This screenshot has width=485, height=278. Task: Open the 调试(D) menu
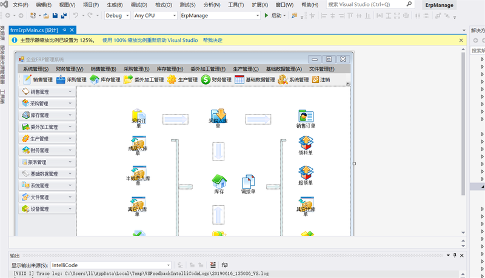(139, 5)
